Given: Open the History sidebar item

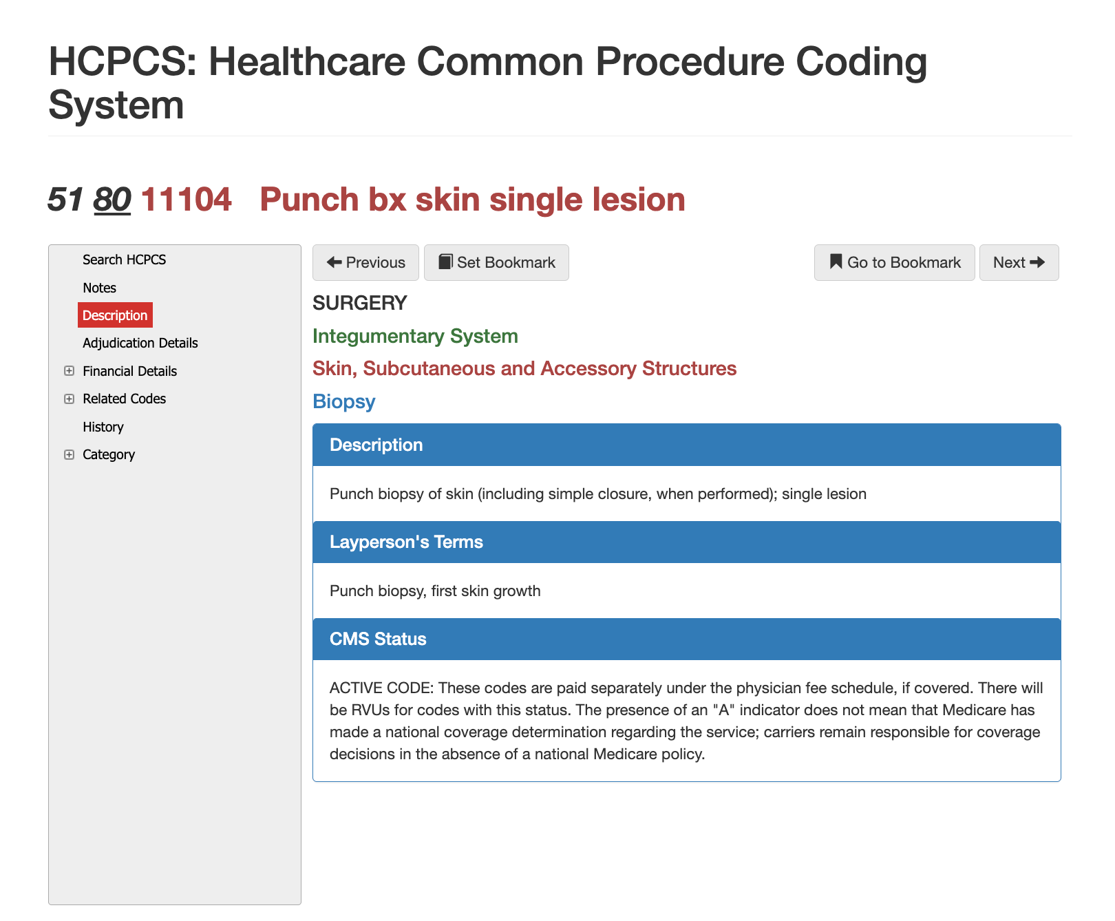Looking at the screenshot, I should pos(103,427).
